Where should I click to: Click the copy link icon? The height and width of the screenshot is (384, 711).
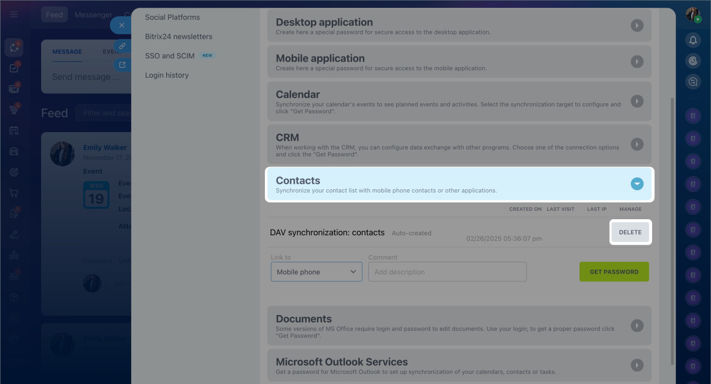pos(122,46)
